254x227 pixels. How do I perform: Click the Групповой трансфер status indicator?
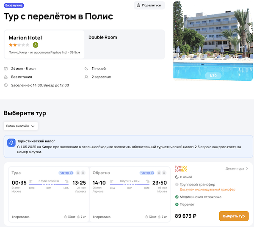pos(177,184)
